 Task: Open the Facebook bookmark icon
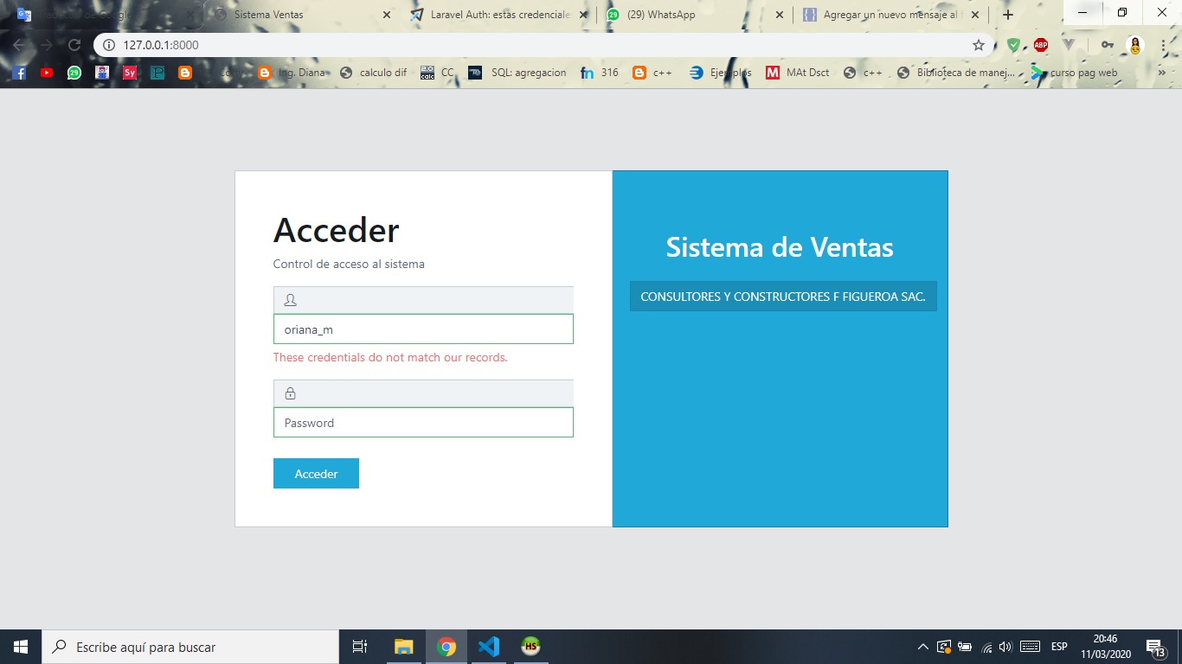19,73
